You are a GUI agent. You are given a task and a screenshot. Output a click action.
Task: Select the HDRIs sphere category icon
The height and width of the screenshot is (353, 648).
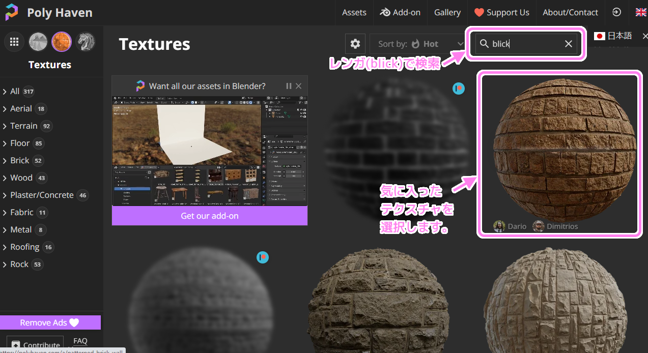pos(38,42)
